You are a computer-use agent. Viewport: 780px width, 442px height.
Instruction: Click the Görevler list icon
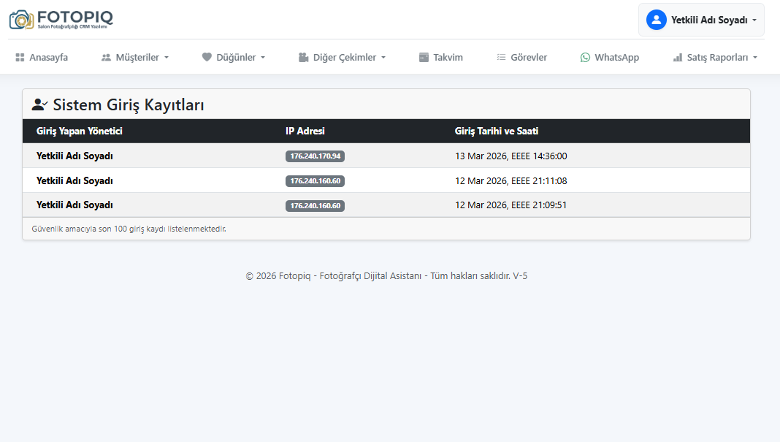(501, 57)
